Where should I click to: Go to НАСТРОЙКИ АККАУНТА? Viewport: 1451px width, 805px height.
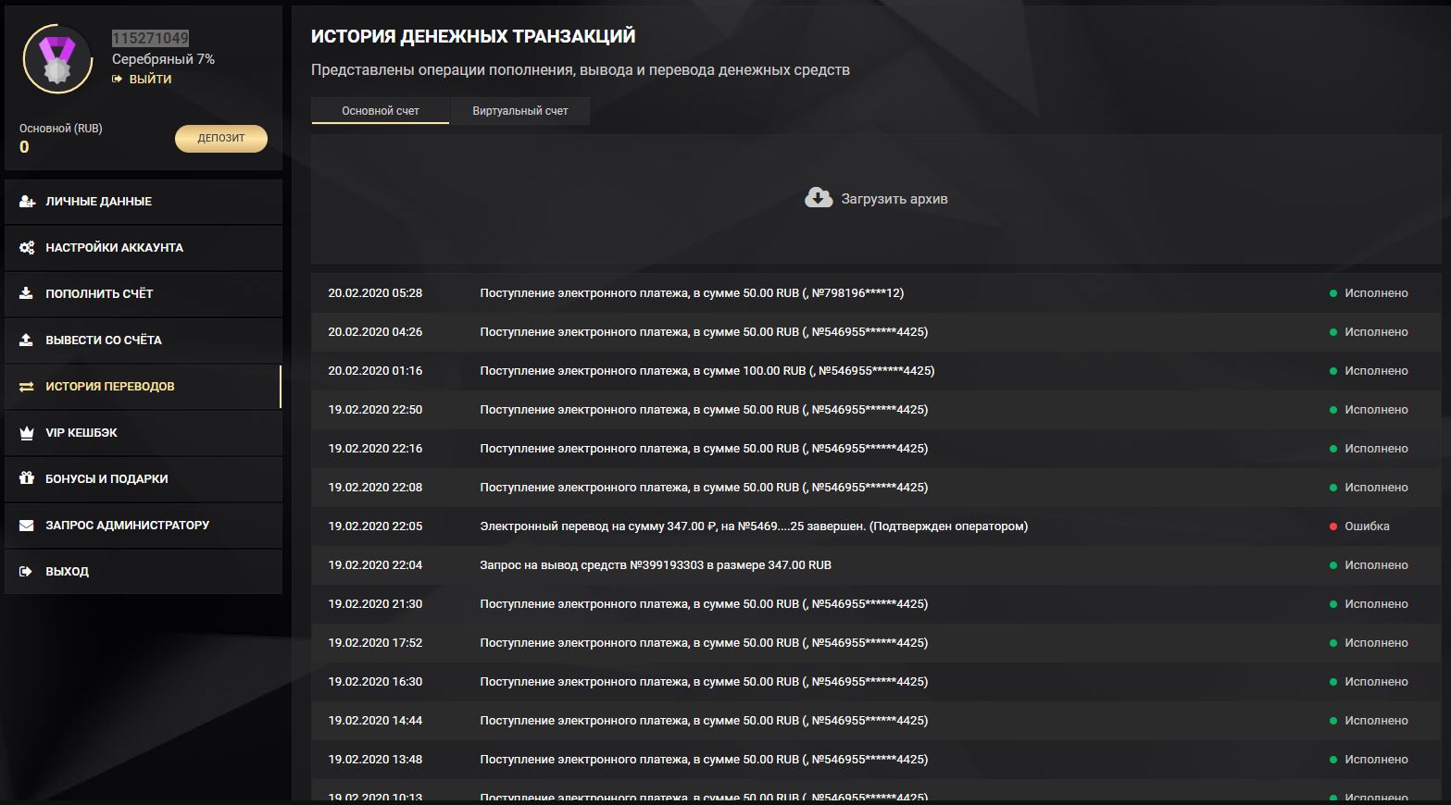click(x=144, y=248)
